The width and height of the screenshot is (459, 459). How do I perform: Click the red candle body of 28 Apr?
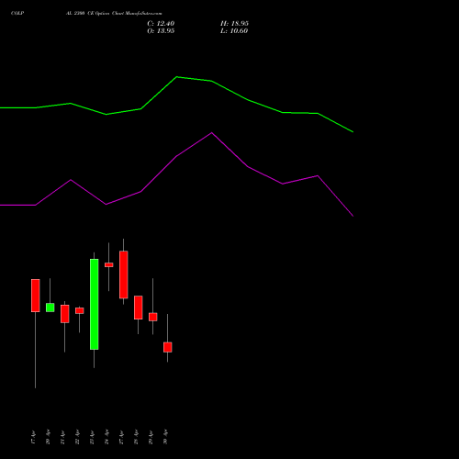139,308
